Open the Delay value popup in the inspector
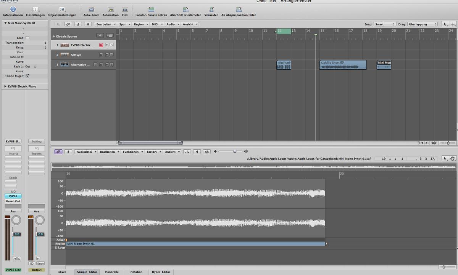The height and width of the screenshot is (275, 458). point(45,48)
